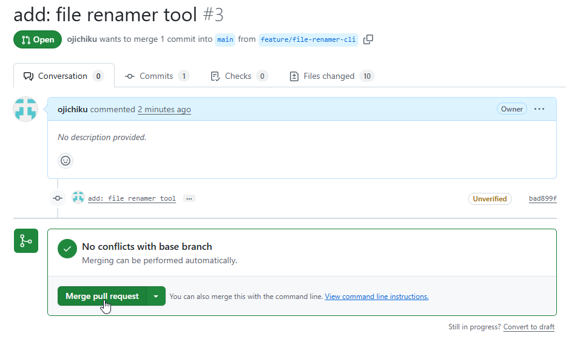Image resolution: width=566 pixels, height=339 pixels.
Task: Open View command line instructions link
Action: [x=377, y=297]
